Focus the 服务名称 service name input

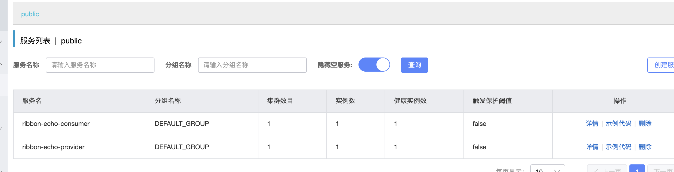[x=100, y=65]
